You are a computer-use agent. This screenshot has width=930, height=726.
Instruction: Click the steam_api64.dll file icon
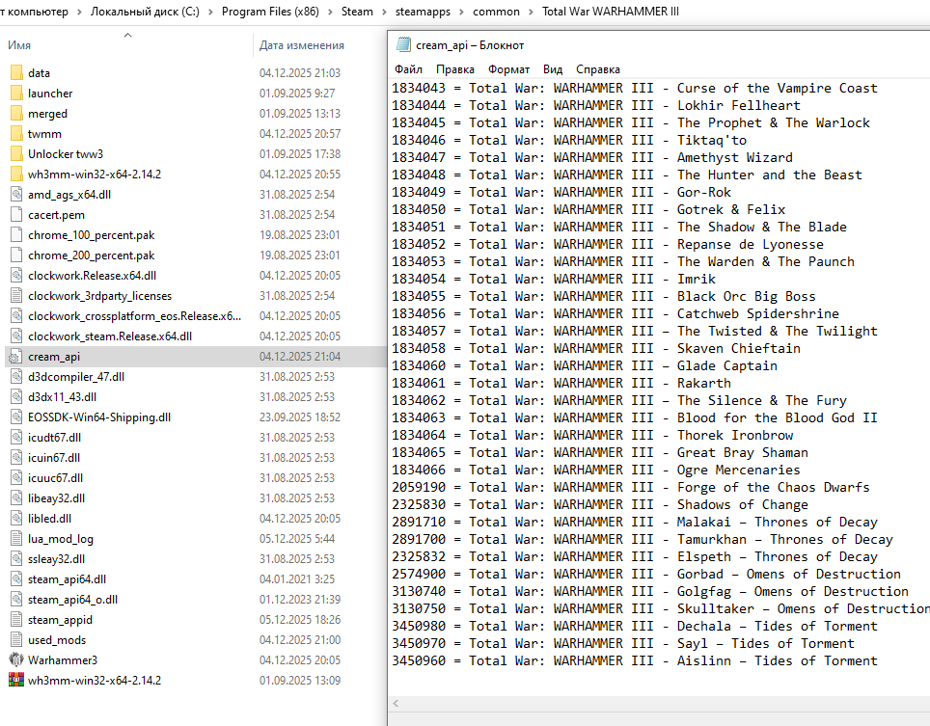click(x=16, y=579)
